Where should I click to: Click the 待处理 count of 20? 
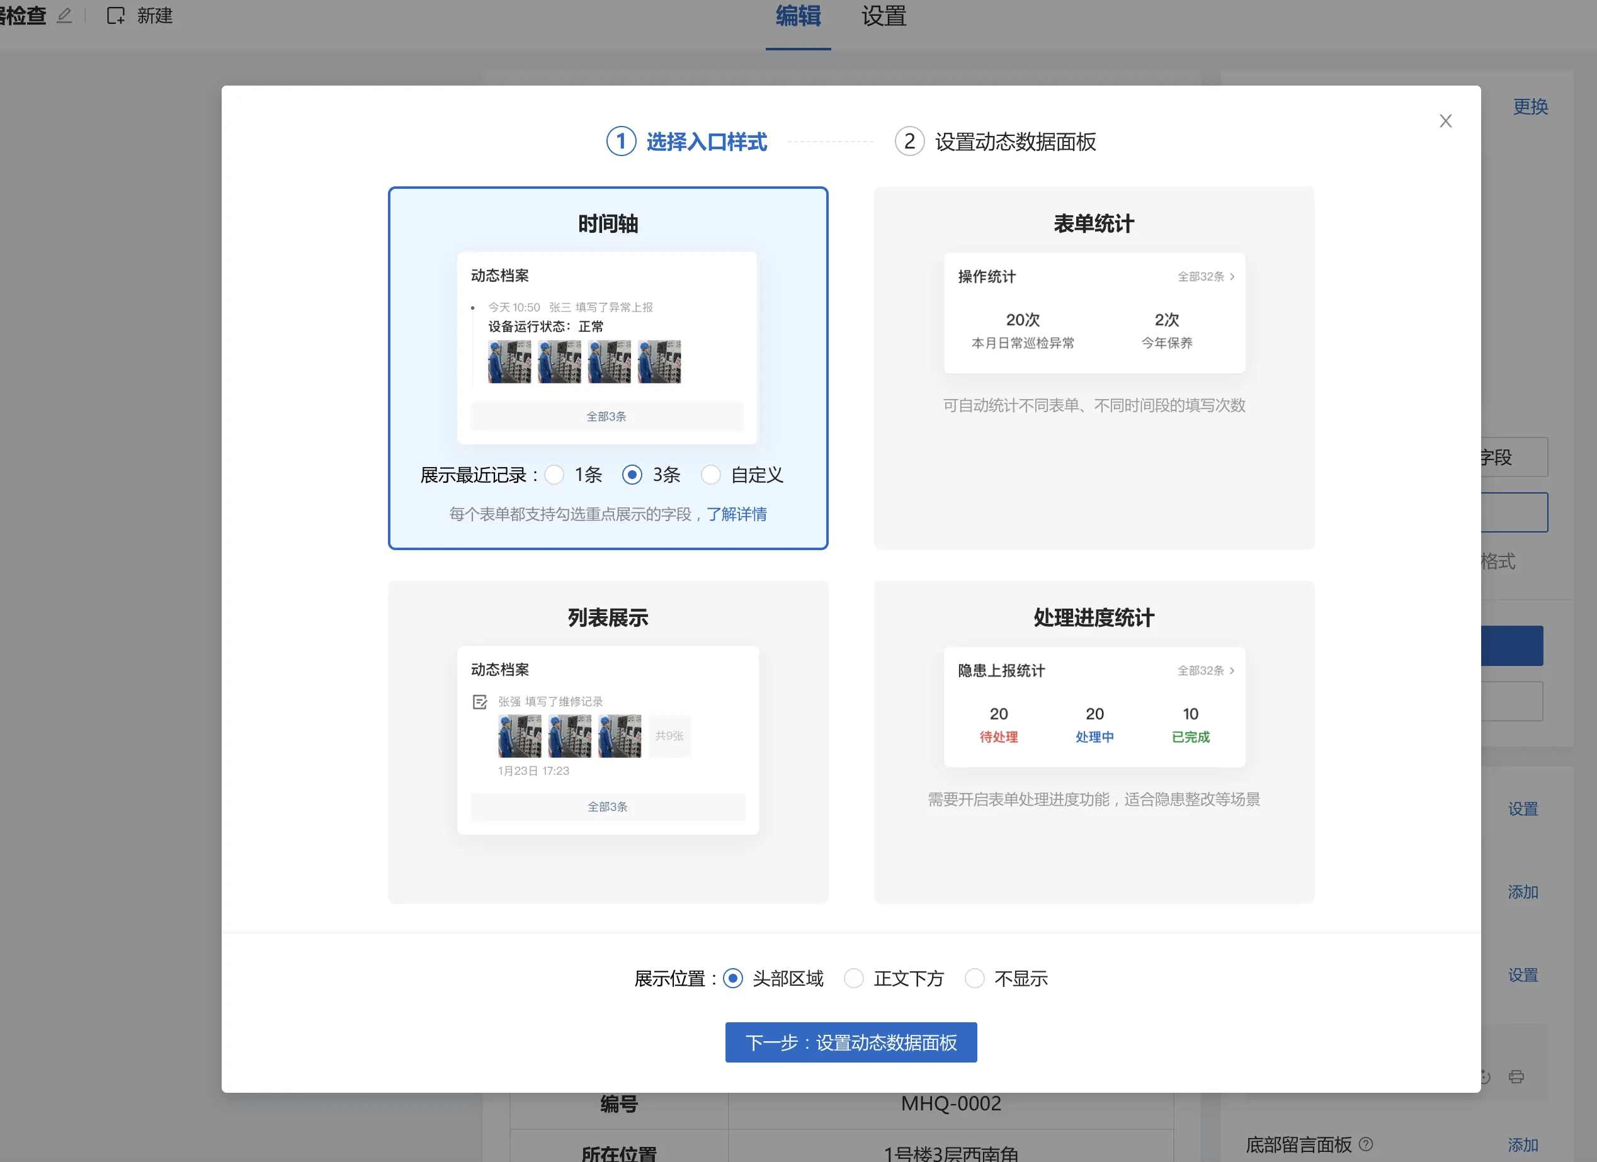pos(999,714)
